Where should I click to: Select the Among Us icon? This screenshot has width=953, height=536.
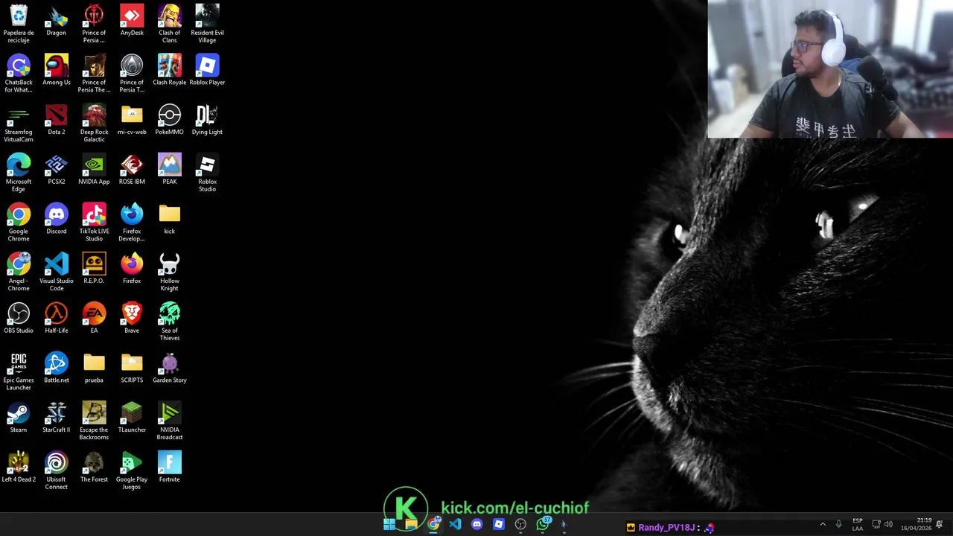tap(57, 70)
